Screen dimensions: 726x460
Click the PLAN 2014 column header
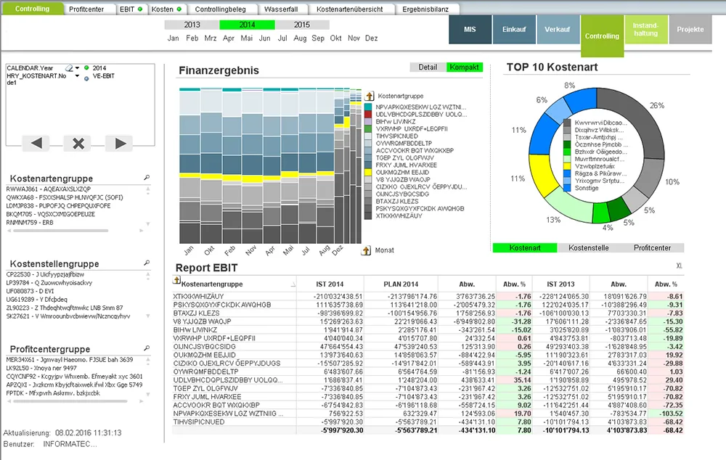coord(401,284)
